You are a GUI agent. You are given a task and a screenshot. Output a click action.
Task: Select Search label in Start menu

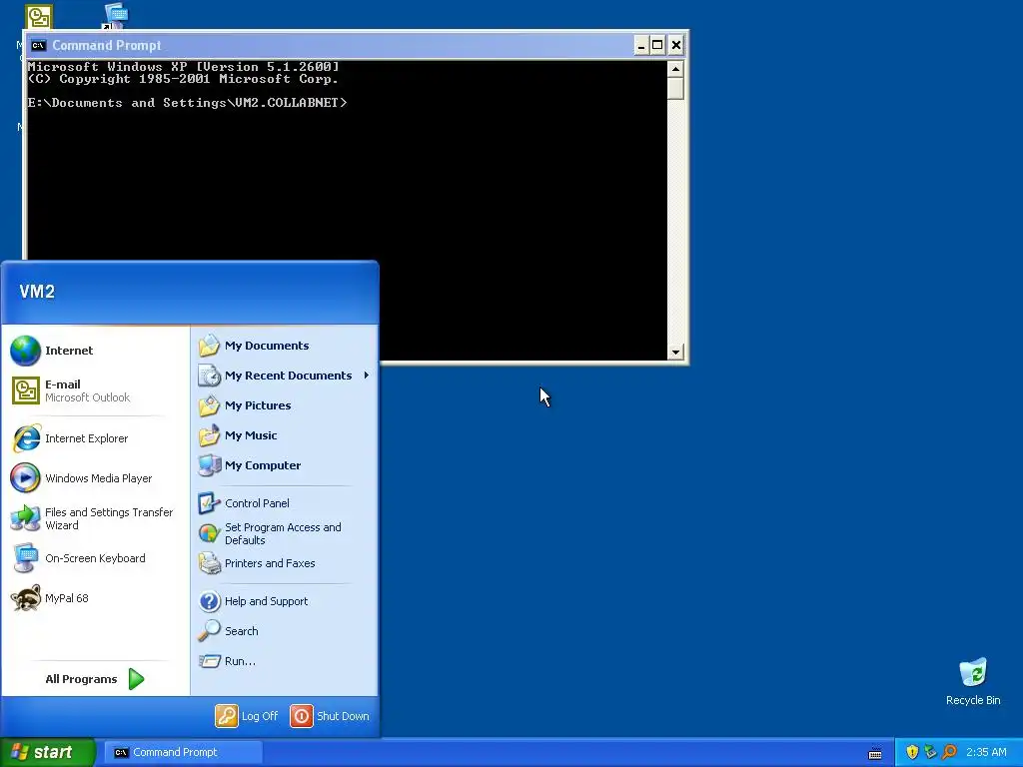[242, 631]
